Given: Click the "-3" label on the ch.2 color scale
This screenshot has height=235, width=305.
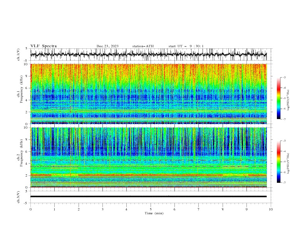Looking at the screenshot, I should [284, 141].
